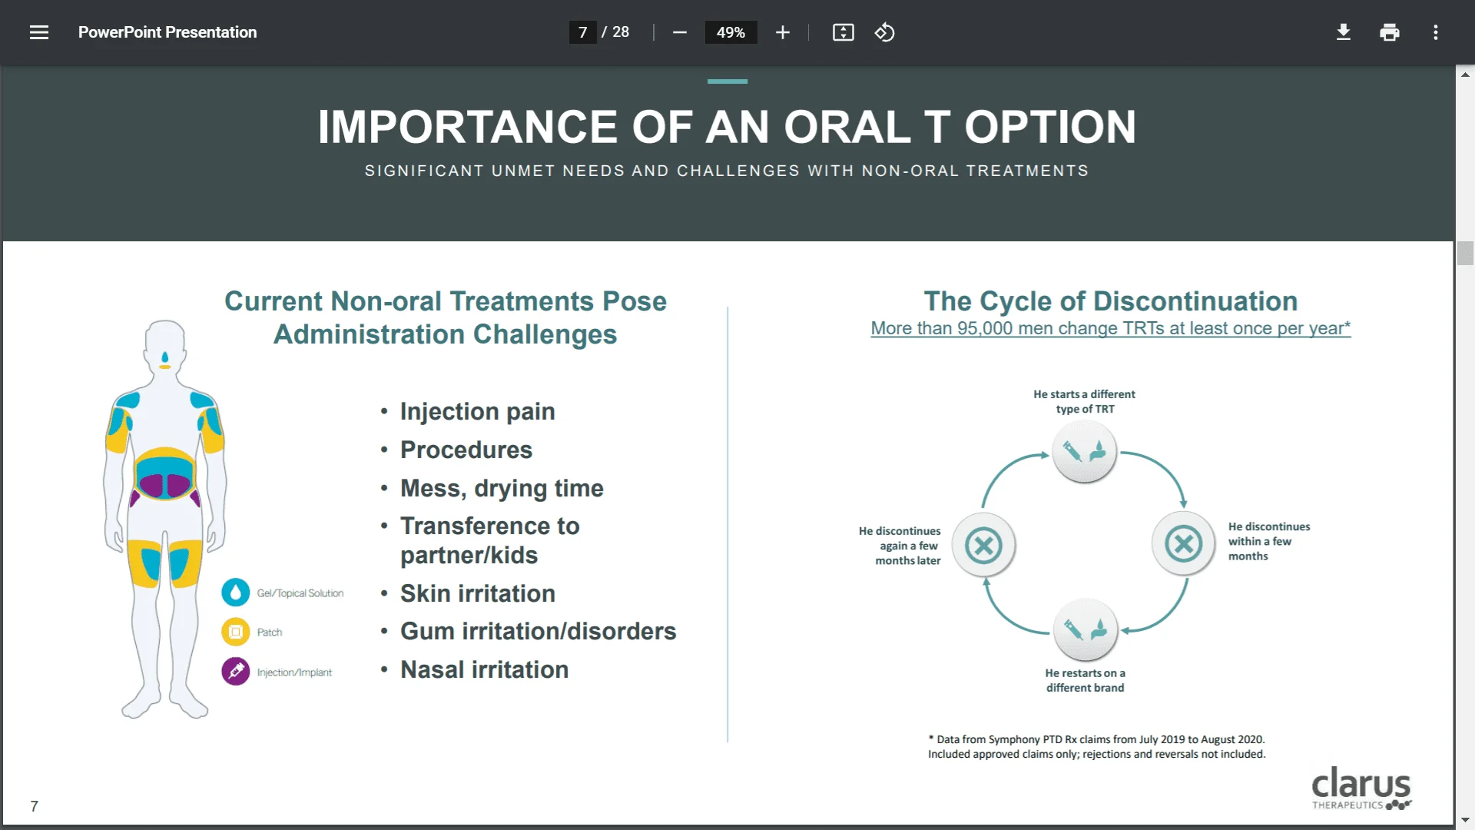The image size is (1475, 830).
Task: Click the Clarus Therapeutics logo
Action: pyautogui.click(x=1361, y=788)
